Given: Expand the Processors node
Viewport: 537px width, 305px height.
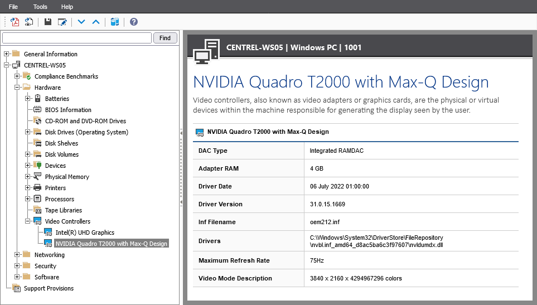Looking at the screenshot, I should coord(27,199).
